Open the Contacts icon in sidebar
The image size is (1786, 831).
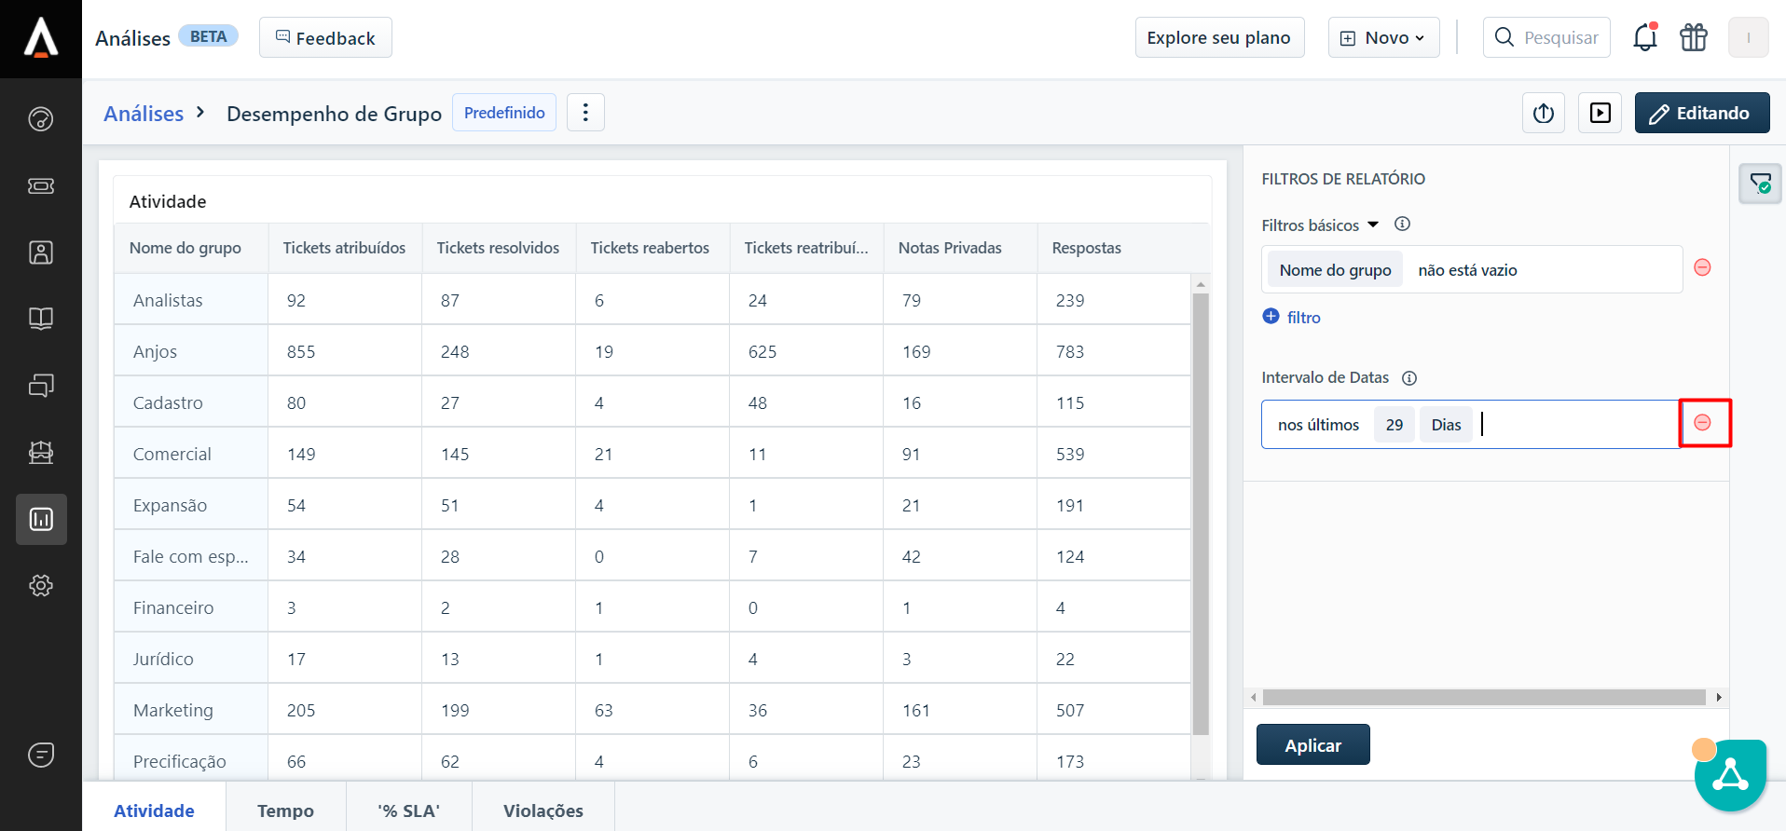click(41, 252)
